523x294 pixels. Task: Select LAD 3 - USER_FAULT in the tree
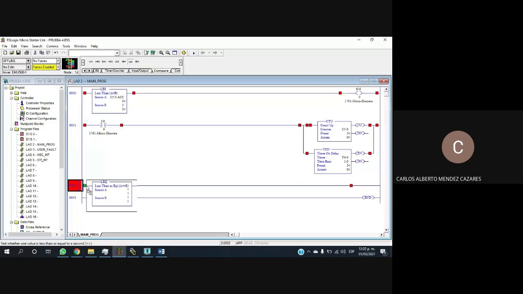[x=41, y=150]
